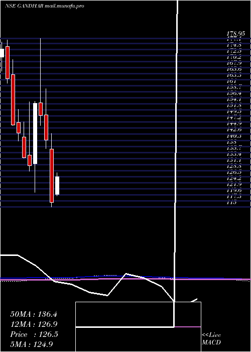
Task: Click the 161 price axis label
Action: click(232, 81)
